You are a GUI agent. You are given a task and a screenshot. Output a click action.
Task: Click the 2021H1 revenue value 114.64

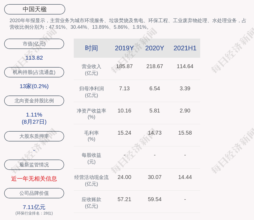[185, 66]
